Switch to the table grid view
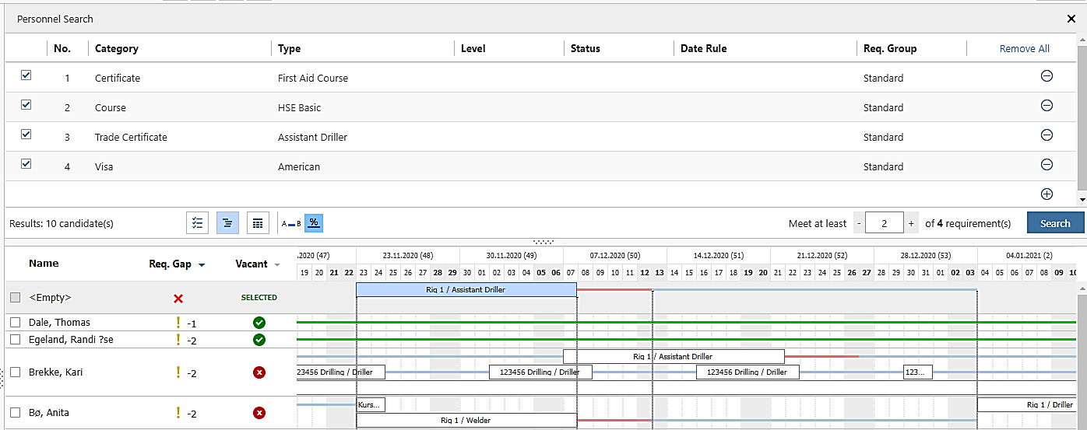 [x=258, y=223]
